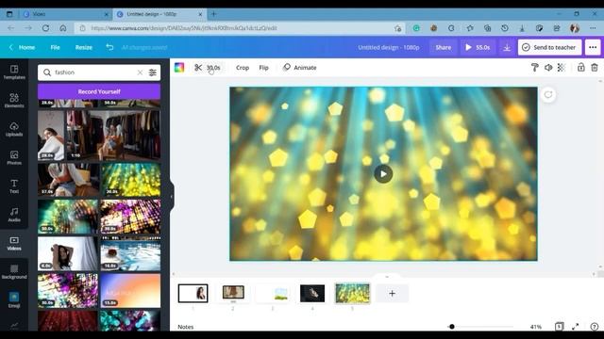Download the design with arrow icon
The image size is (604, 339).
507,47
